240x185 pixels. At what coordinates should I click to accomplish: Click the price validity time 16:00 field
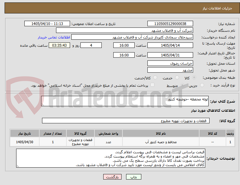click(124, 55)
